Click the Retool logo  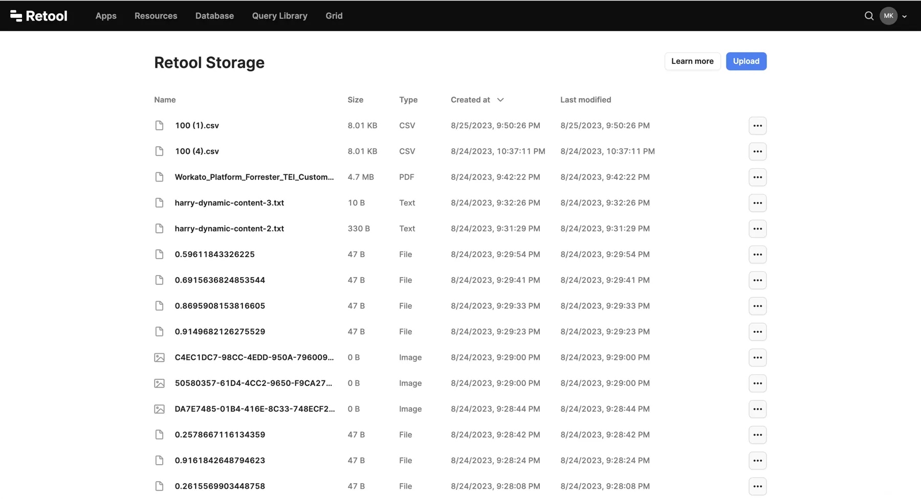39,16
